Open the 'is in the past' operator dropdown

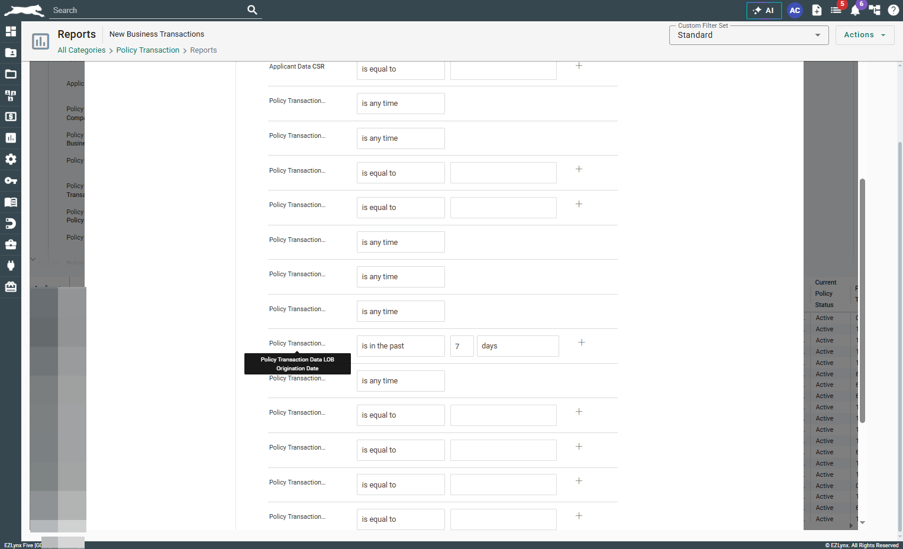point(401,346)
